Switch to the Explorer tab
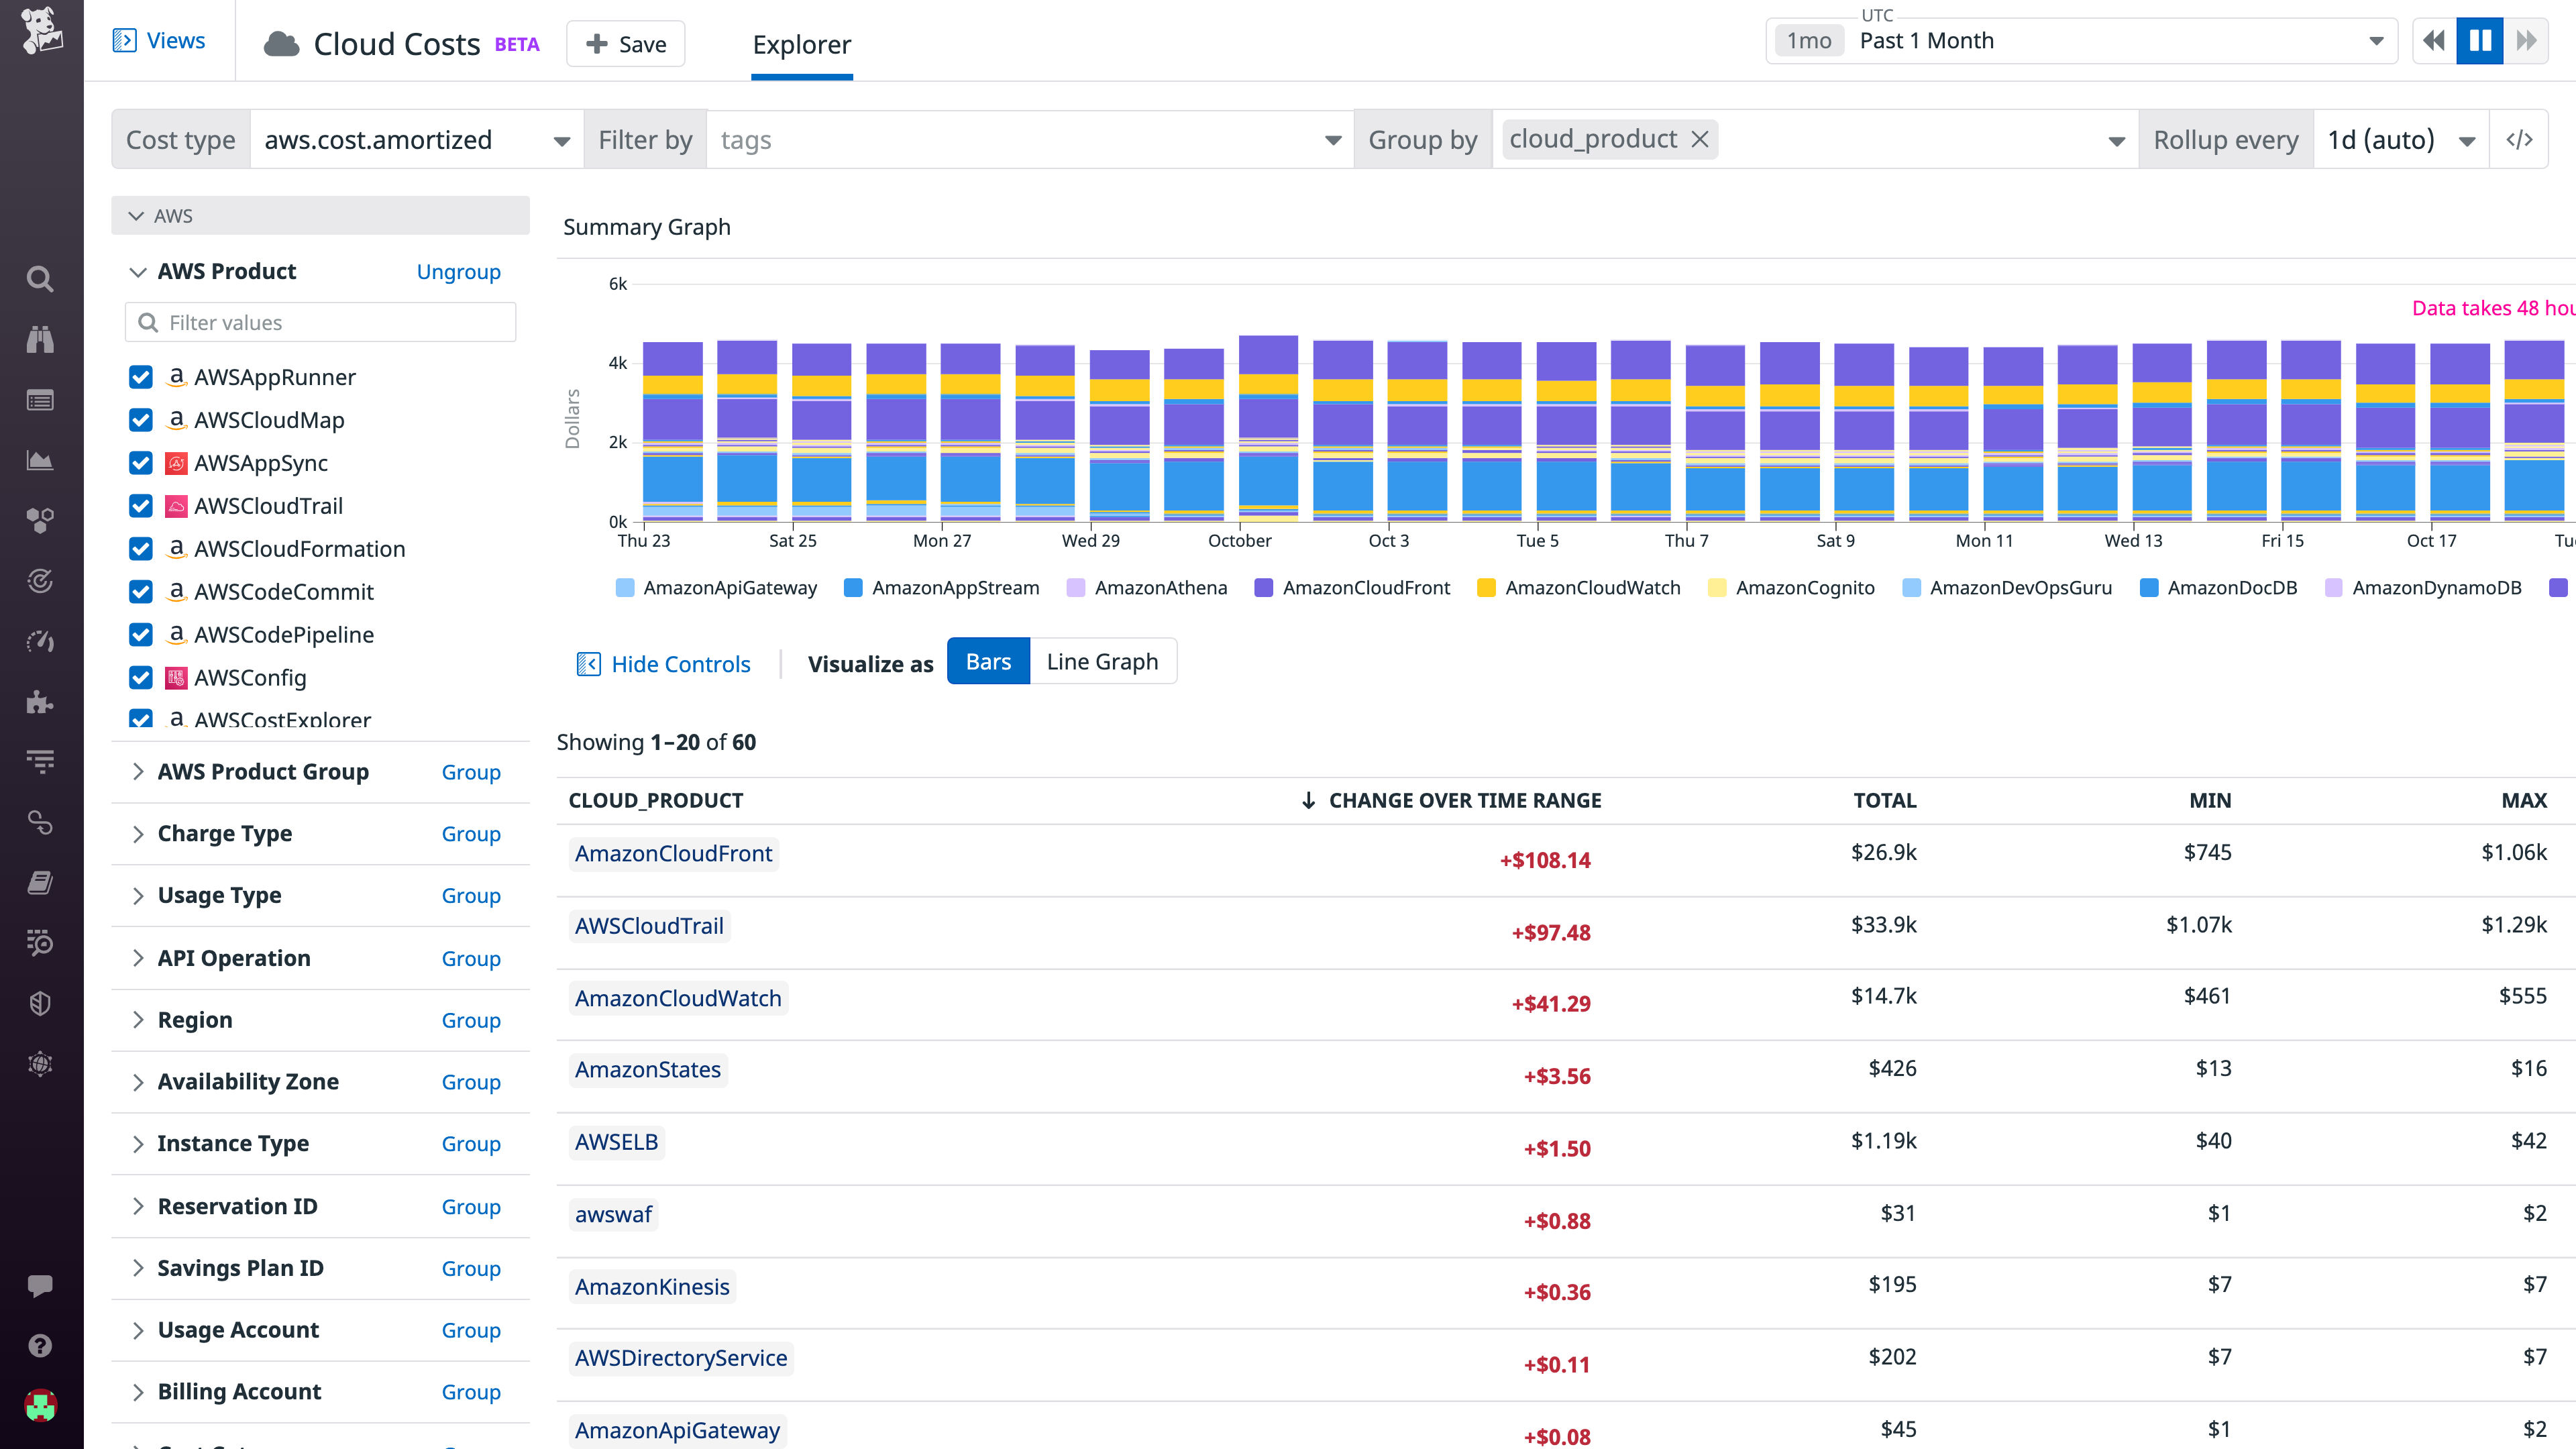The width and height of the screenshot is (2576, 1449). click(801, 44)
